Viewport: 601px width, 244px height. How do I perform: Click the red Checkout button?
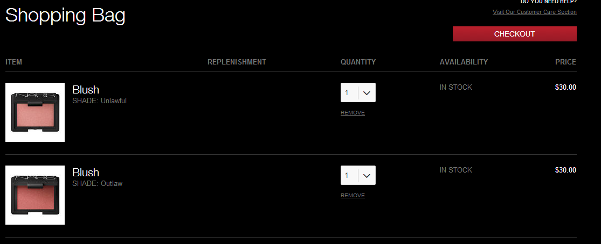(514, 34)
